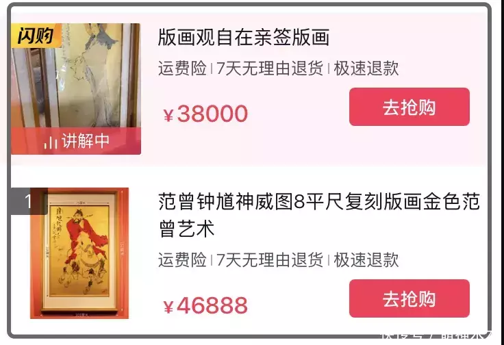The height and width of the screenshot is (345, 504).
Task: Tap 7天无理由退货 tag under the 观自在 item
Action: 270,68
